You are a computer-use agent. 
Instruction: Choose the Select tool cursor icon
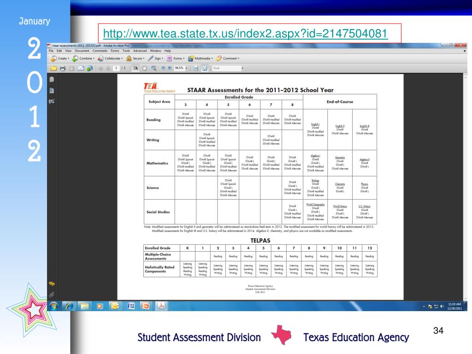(136, 68)
